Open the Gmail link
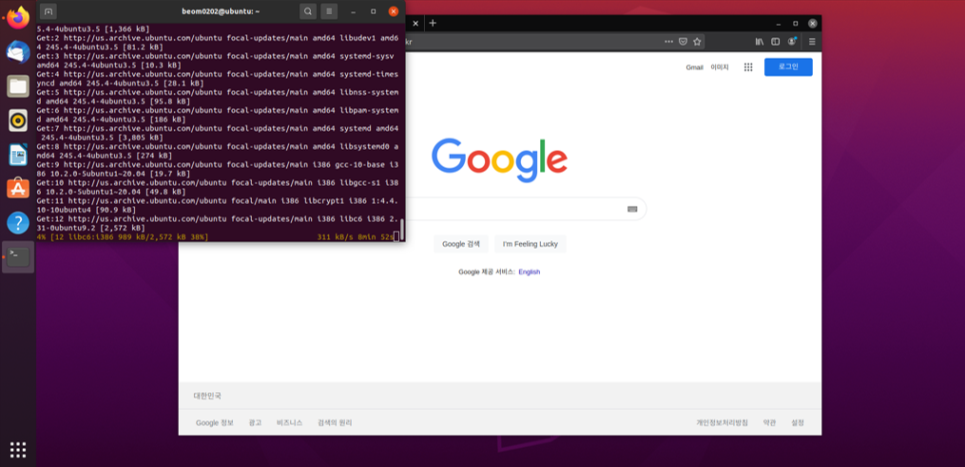Screen dimensions: 965x467 pos(694,67)
